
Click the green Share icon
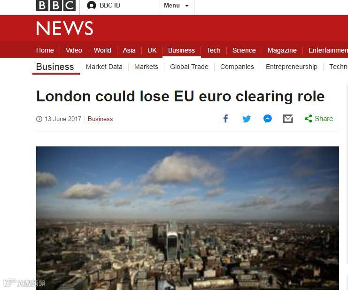(308, 119)
